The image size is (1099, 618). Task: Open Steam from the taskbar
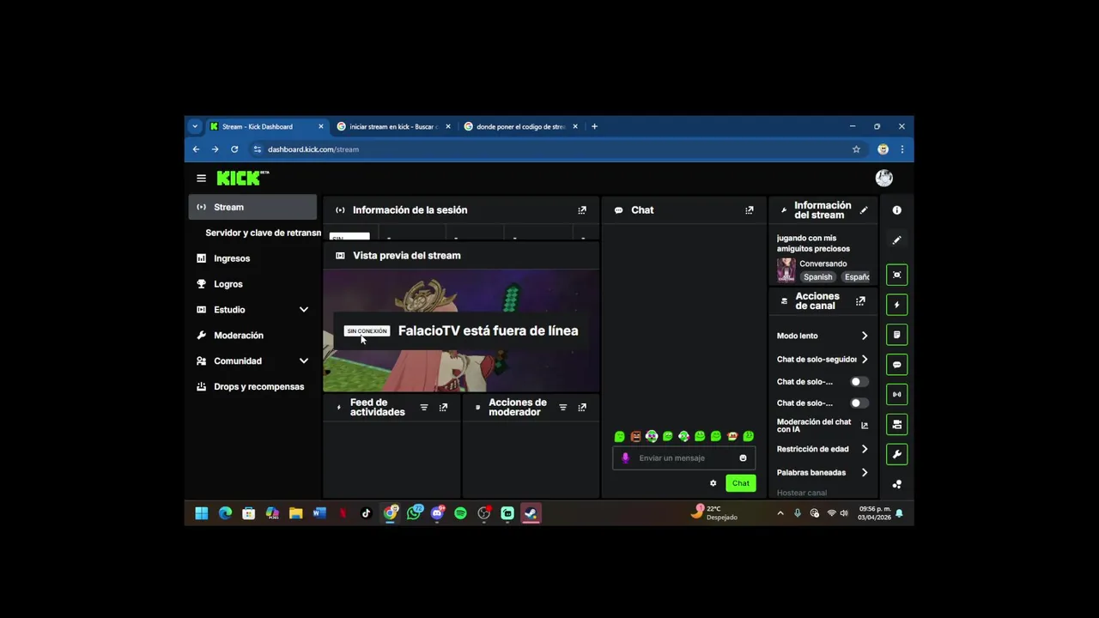531,513
